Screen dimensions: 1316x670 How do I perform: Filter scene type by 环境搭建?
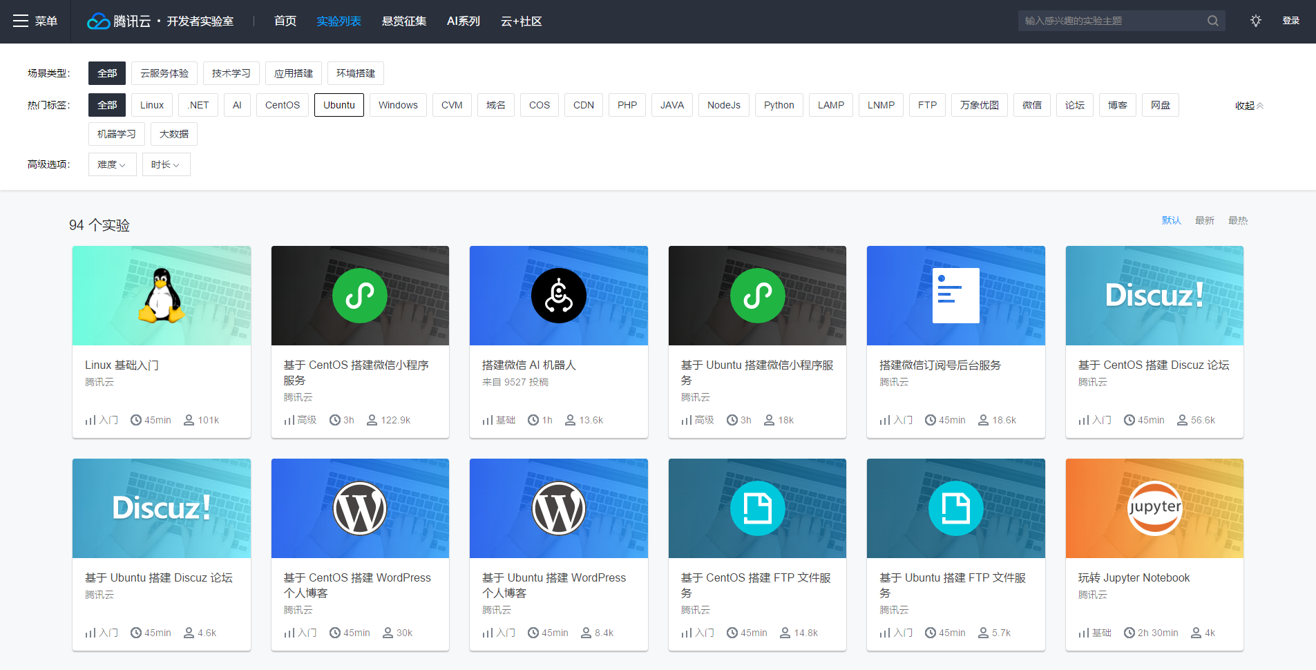[356, 73]
